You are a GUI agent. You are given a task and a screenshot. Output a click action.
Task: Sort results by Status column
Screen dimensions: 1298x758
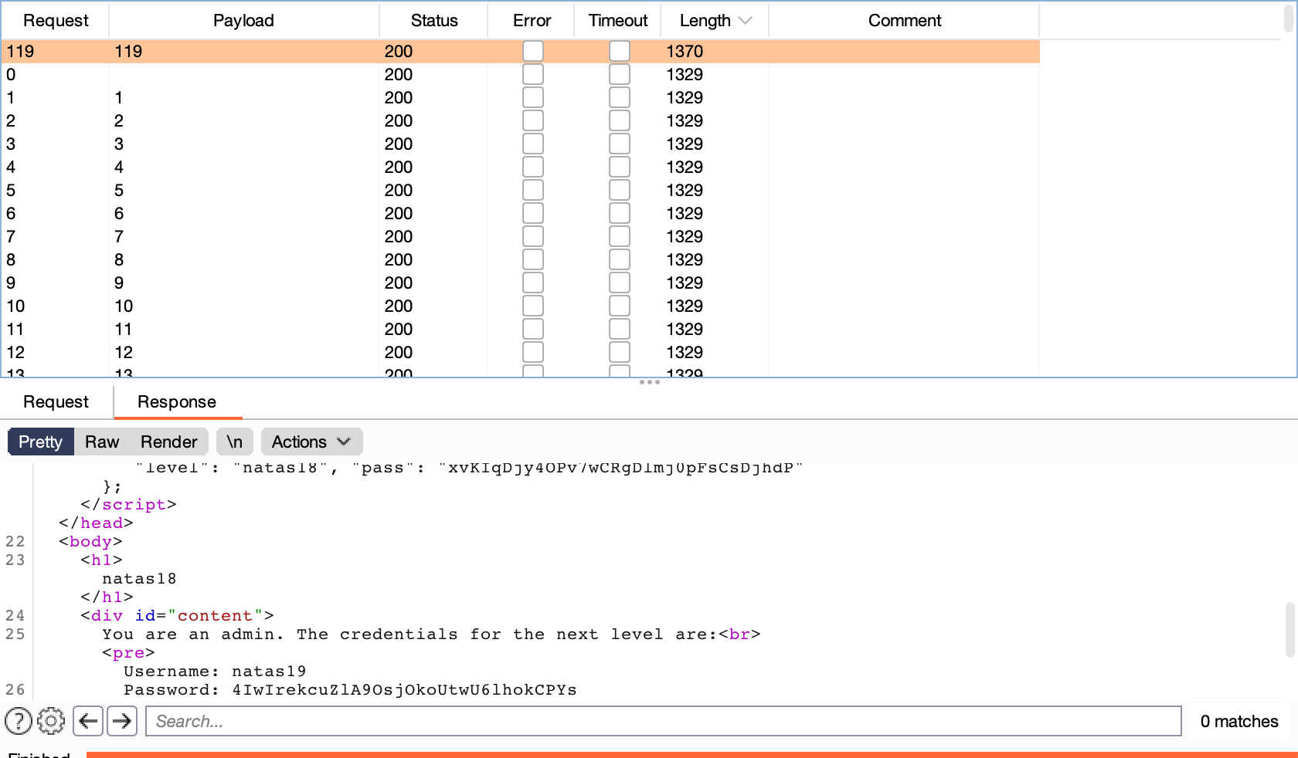(433, 21)
